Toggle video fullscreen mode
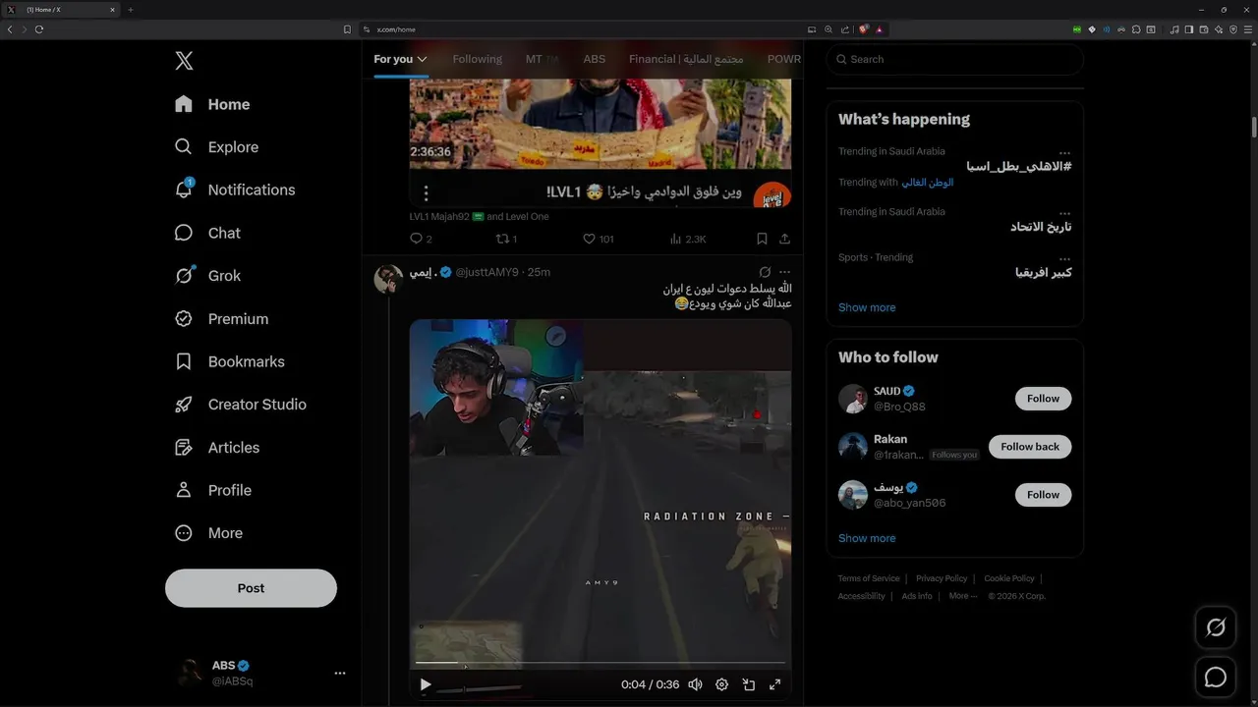The image size is (1258, 707). (x=774, y=684)
